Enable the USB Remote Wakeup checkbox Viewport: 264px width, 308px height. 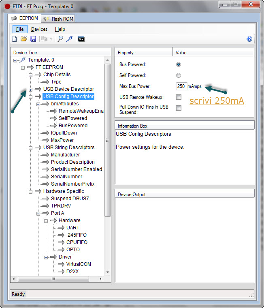pyautogui.click(x=179, y=97)
